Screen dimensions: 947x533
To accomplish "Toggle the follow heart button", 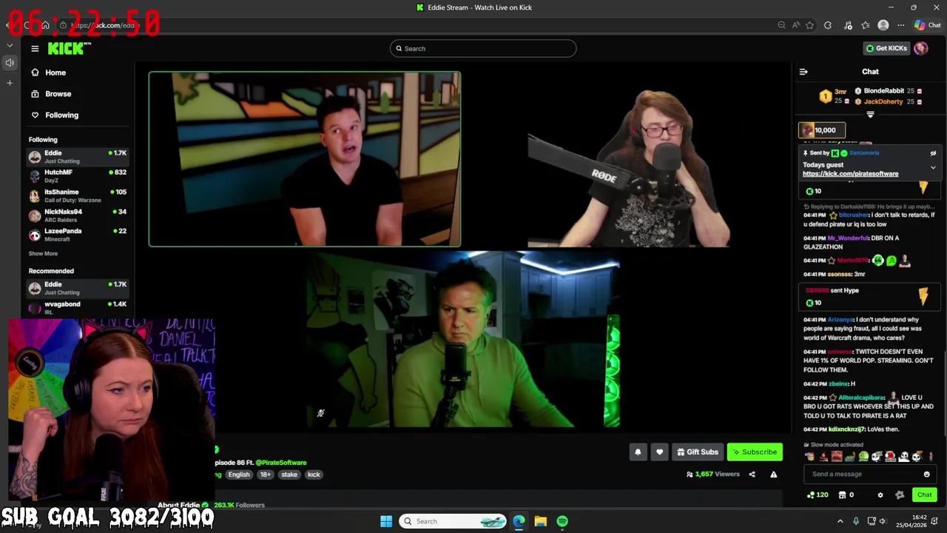I will pos(660,452).
